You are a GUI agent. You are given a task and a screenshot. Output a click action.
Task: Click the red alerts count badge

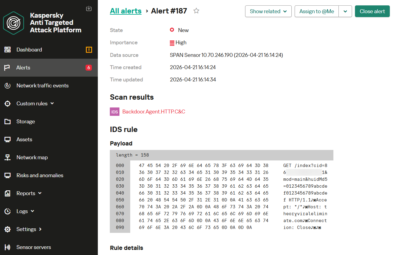pos(89,68)
